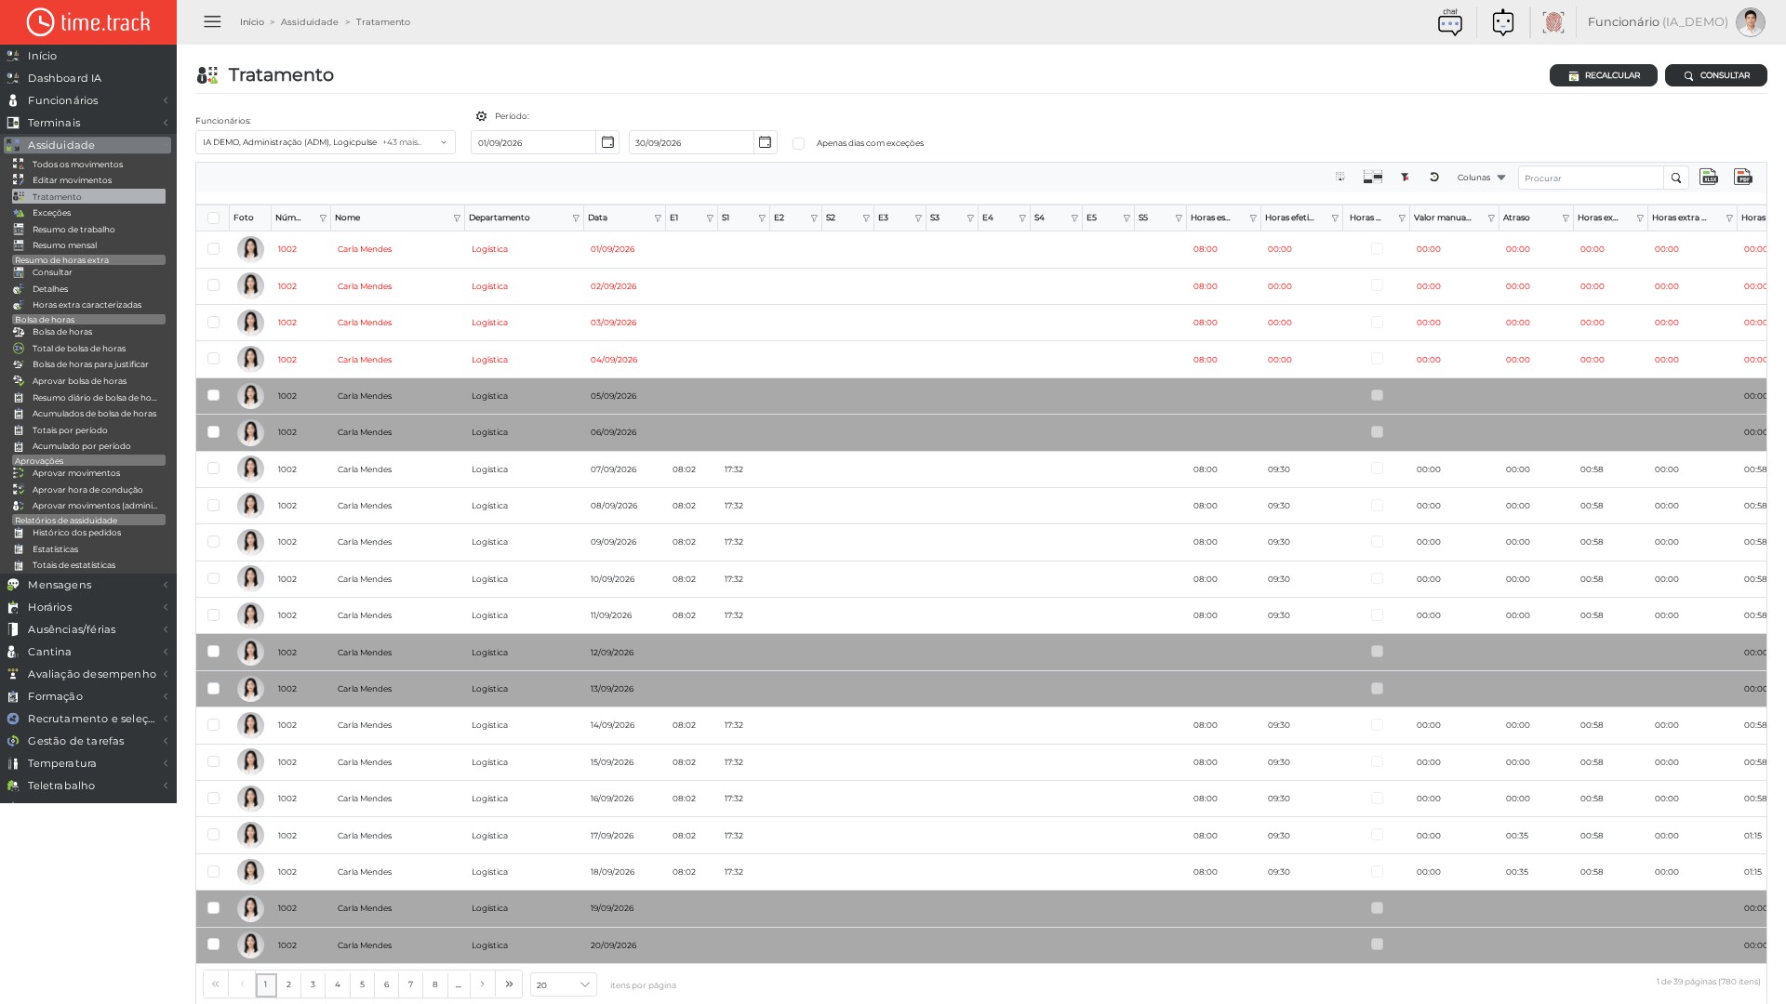Image resolution: width=1786 pixels, height=1004 pixels.
Task: Expand Funcionários sidebar menu
Action: (x=88, y=100)
